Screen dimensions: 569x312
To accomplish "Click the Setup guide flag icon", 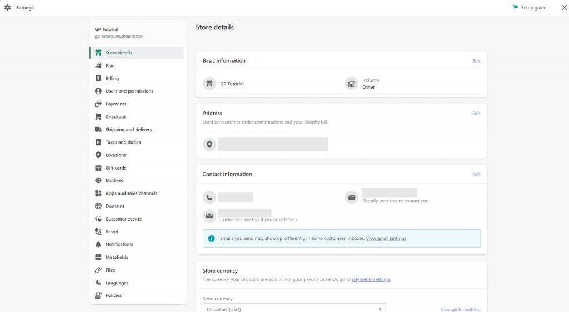I will 515,7.
